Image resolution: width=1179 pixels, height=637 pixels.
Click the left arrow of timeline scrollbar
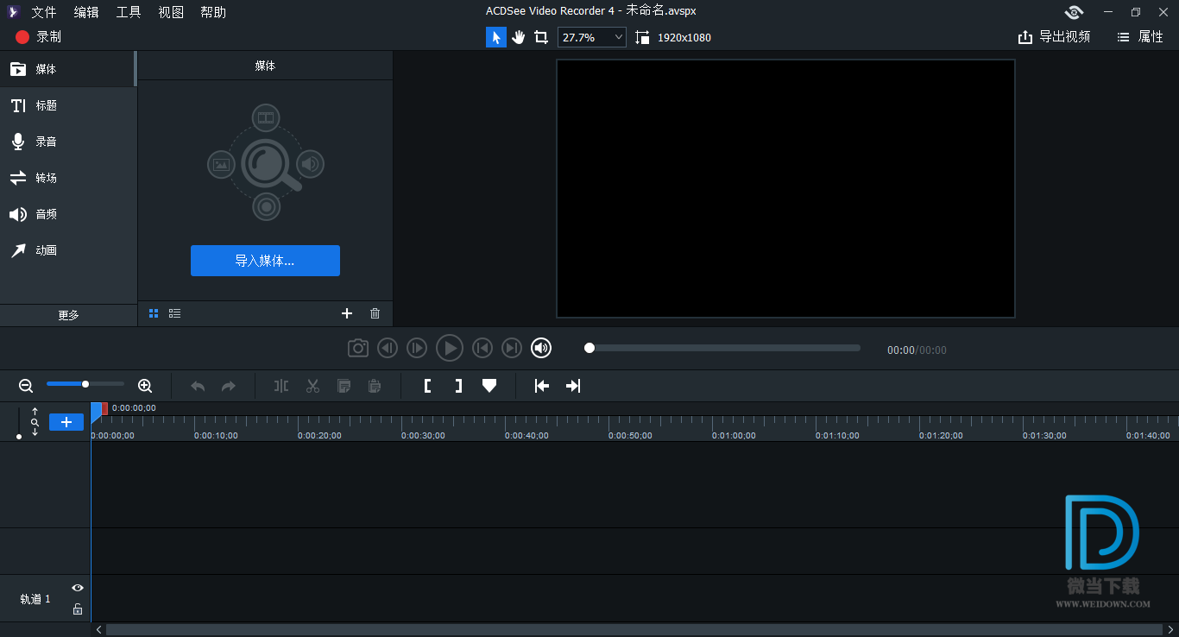pyautogui.click(x=98, y=630)
